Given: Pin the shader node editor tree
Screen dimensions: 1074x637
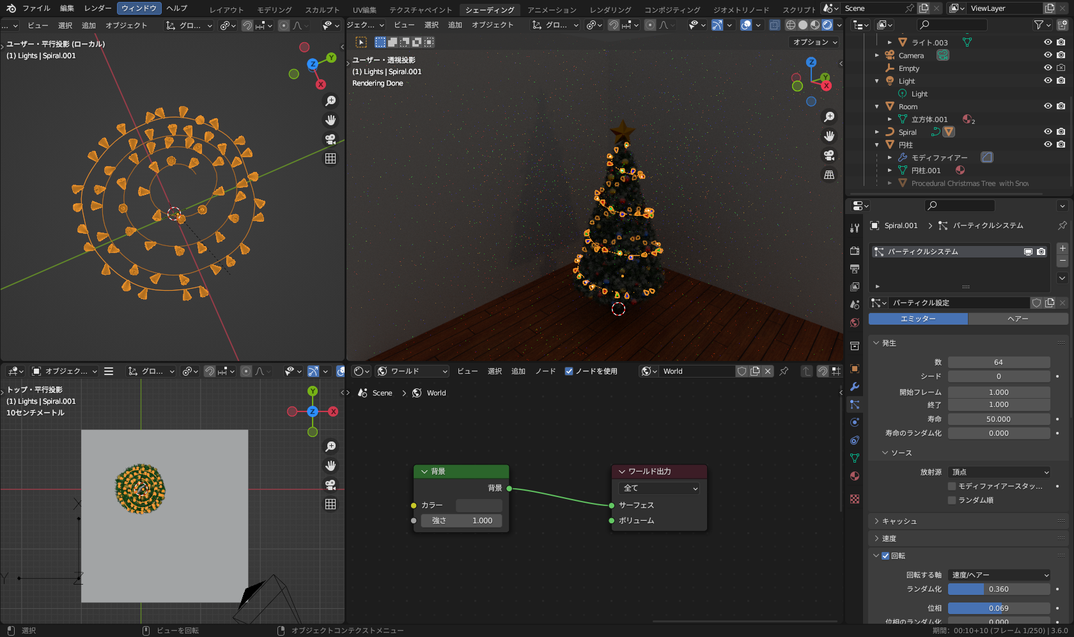Looking at the screenshot, I should pos(784,371).
